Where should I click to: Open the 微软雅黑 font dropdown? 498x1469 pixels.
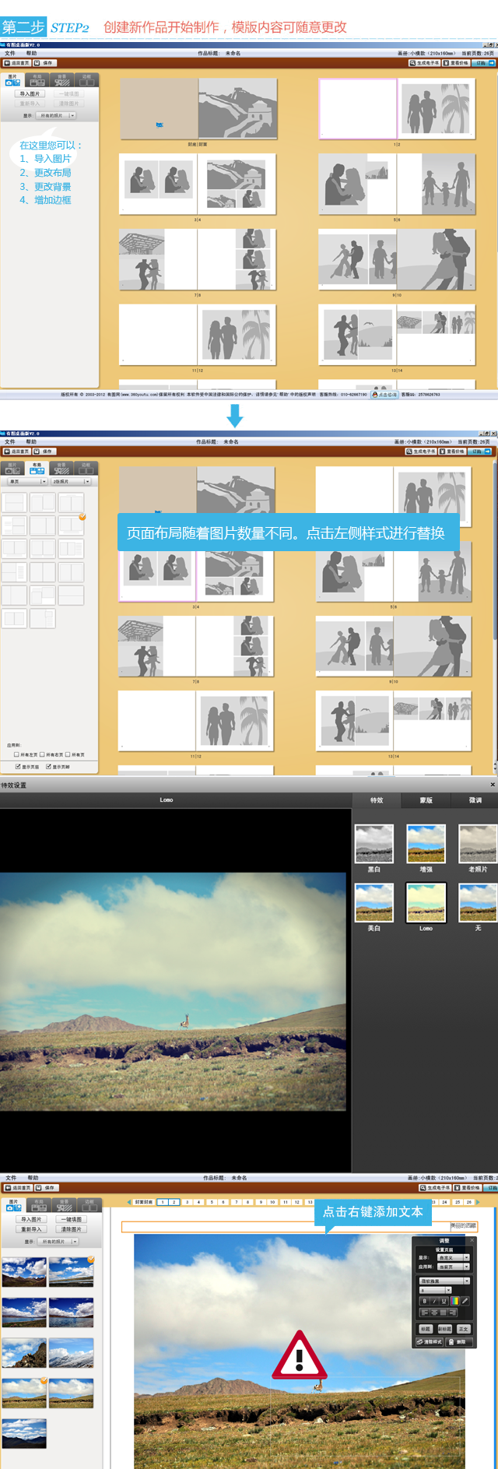[x=445, y=1281]
